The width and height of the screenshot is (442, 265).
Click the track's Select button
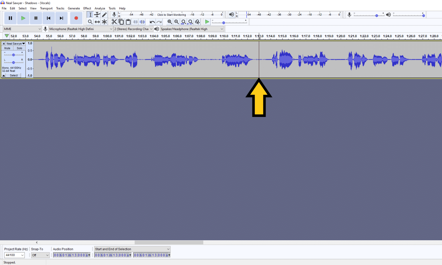tap(14, 75)
